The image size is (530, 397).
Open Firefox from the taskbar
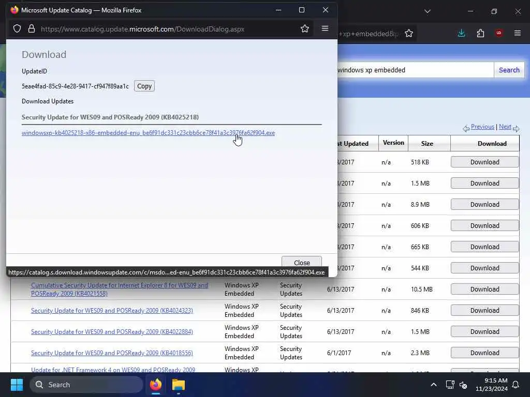click(x=155, y=385)
